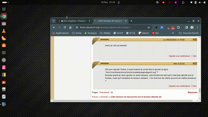Open the clock and date menu

tap(108, 2)
